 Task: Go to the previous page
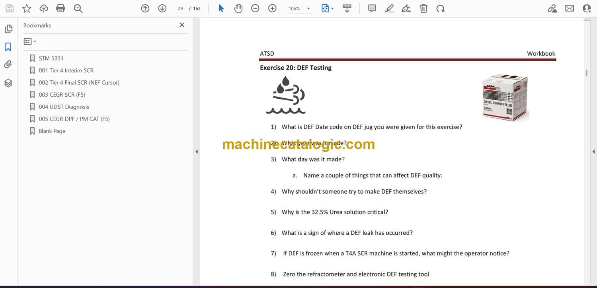click(145, 8)
